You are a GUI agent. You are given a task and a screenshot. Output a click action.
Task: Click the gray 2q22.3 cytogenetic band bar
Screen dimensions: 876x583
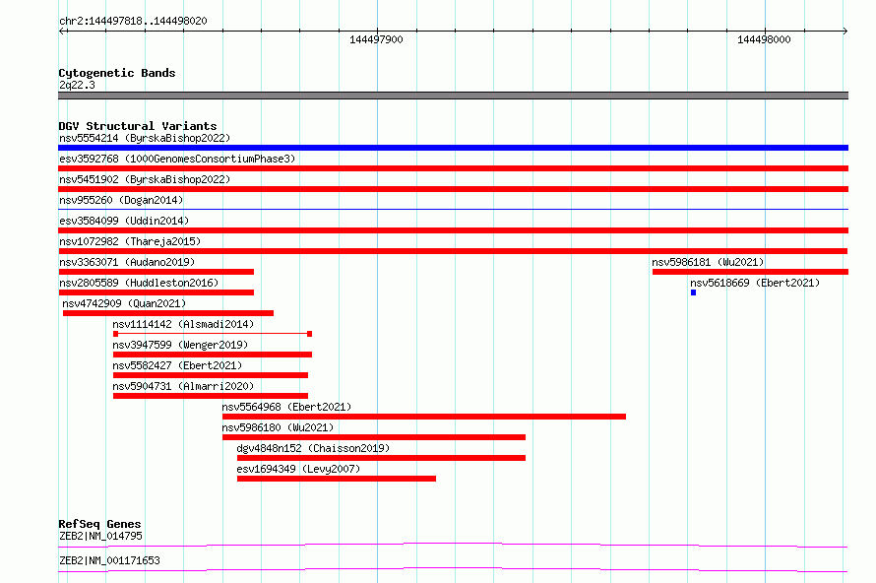[453, 96]
